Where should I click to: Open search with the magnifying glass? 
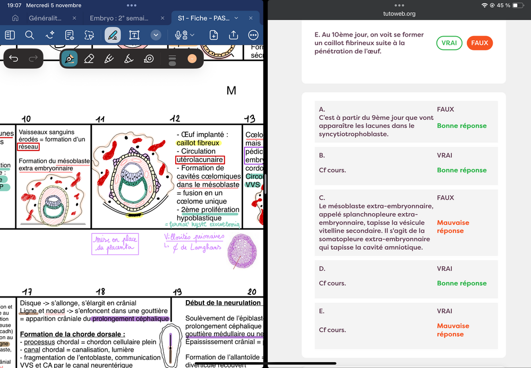pos(30,35)
